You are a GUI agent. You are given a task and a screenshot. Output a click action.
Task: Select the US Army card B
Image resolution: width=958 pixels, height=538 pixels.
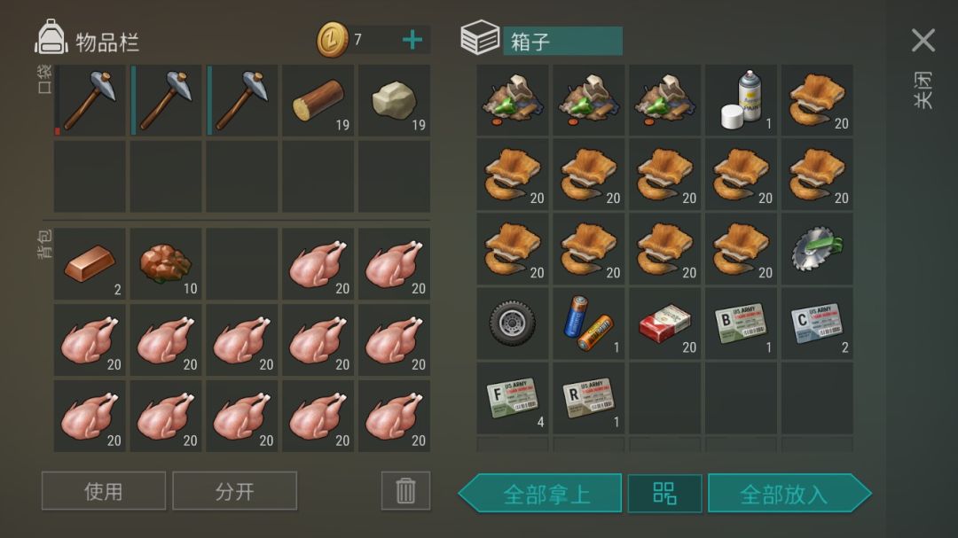[x=741, y=324]
